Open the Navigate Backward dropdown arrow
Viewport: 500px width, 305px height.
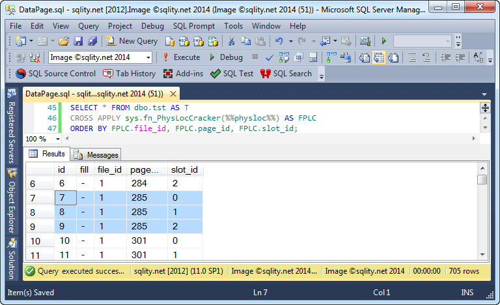coord(335,41)
